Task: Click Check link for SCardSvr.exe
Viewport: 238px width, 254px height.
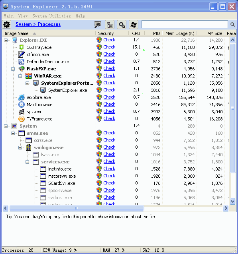Action: click(109, 183)
